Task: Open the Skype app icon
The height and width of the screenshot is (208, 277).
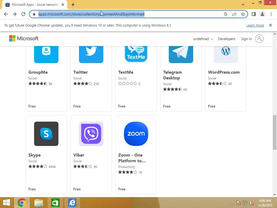Action: [x=46, y=134]
